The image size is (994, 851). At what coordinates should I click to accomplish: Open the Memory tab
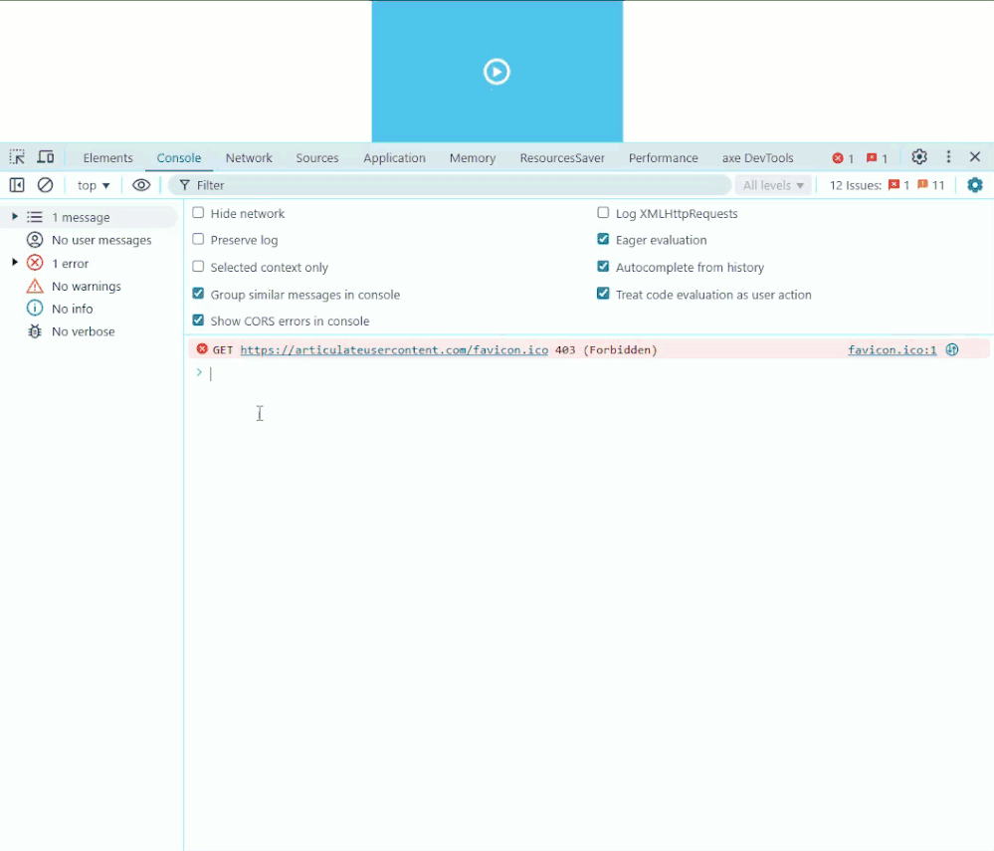[x=473, y=158]
